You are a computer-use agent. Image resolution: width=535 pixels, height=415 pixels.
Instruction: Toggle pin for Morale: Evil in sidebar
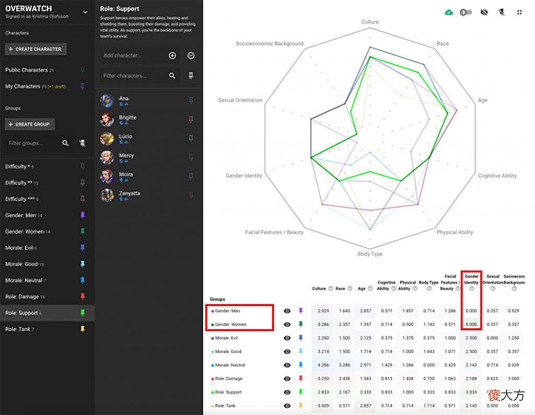tap(82, 247)
